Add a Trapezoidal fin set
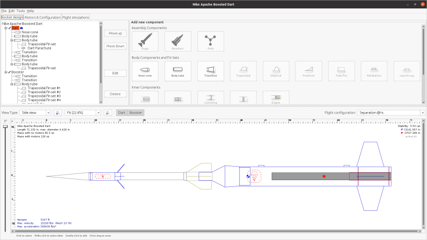This screenshot has height=240, width=427. [243, 71]
